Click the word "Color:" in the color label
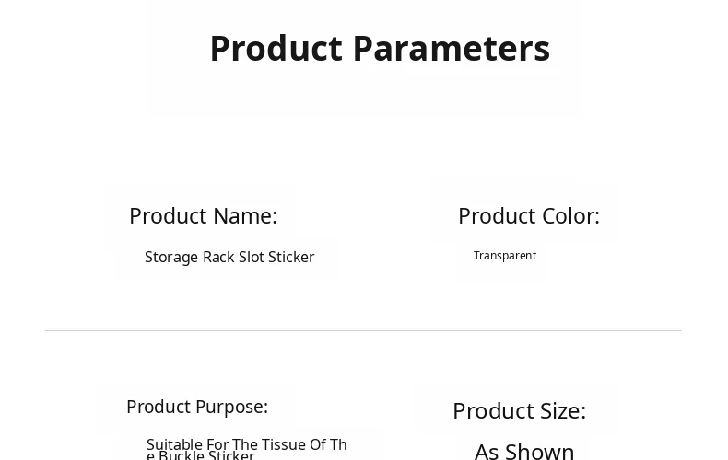The height and width of the screenshot is (460, 728). pos(569,215)
